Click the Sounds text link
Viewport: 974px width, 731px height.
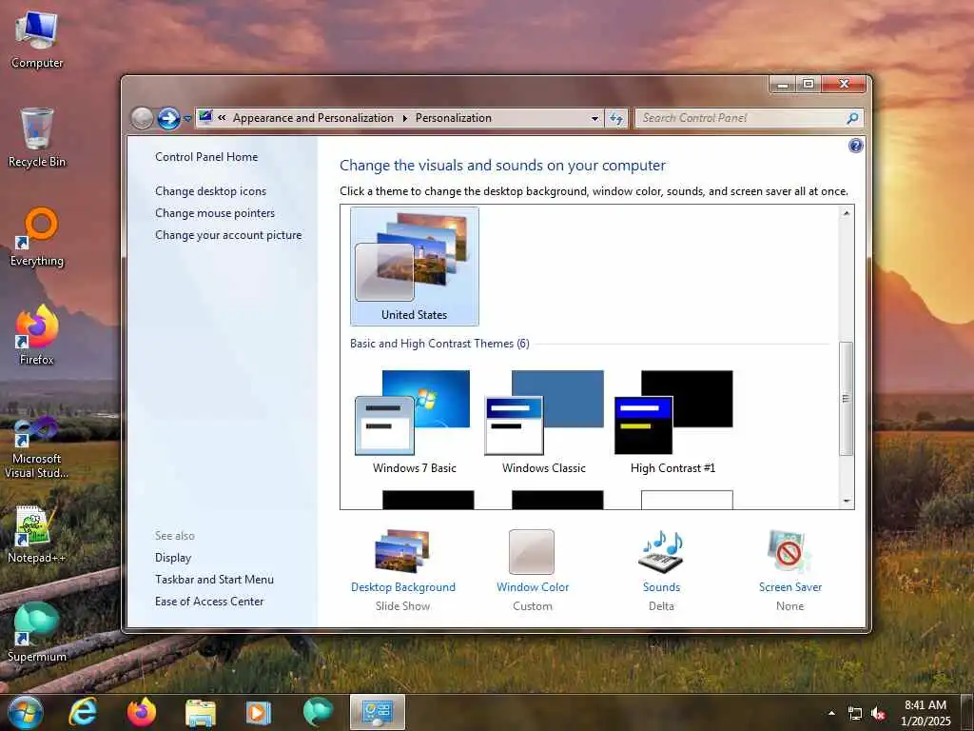(662, 587)
